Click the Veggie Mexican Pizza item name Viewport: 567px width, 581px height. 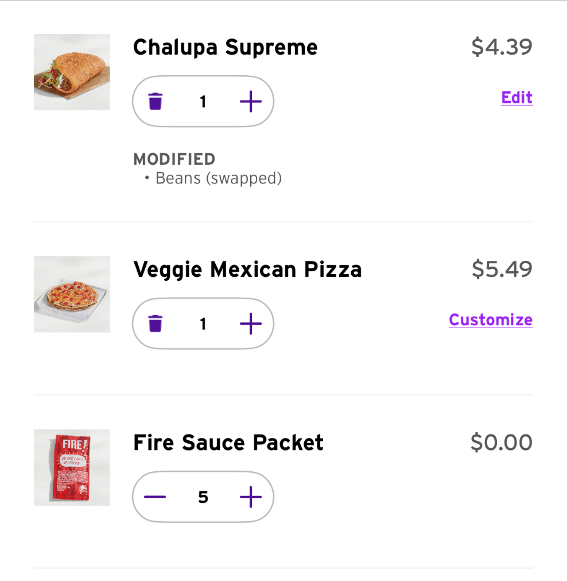pyautogui.click(x=247, y=269)
